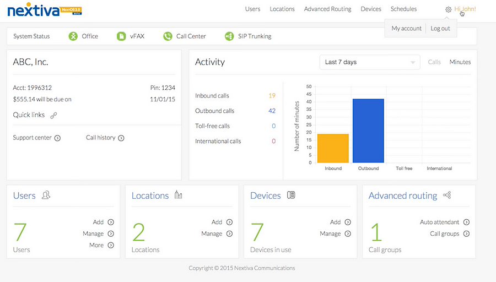Click the green number 7 in Users
The image size is (496, 282).
coord(20,232)
